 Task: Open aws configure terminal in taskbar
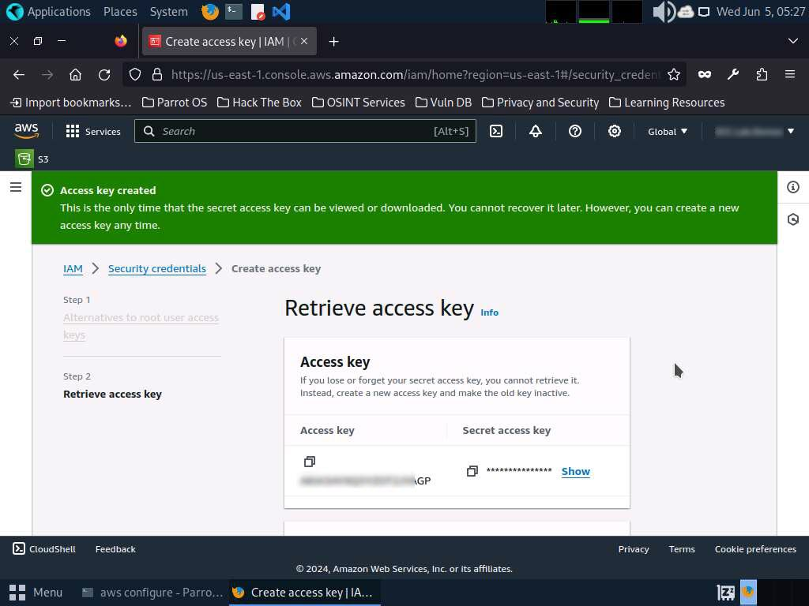(152, 592)
